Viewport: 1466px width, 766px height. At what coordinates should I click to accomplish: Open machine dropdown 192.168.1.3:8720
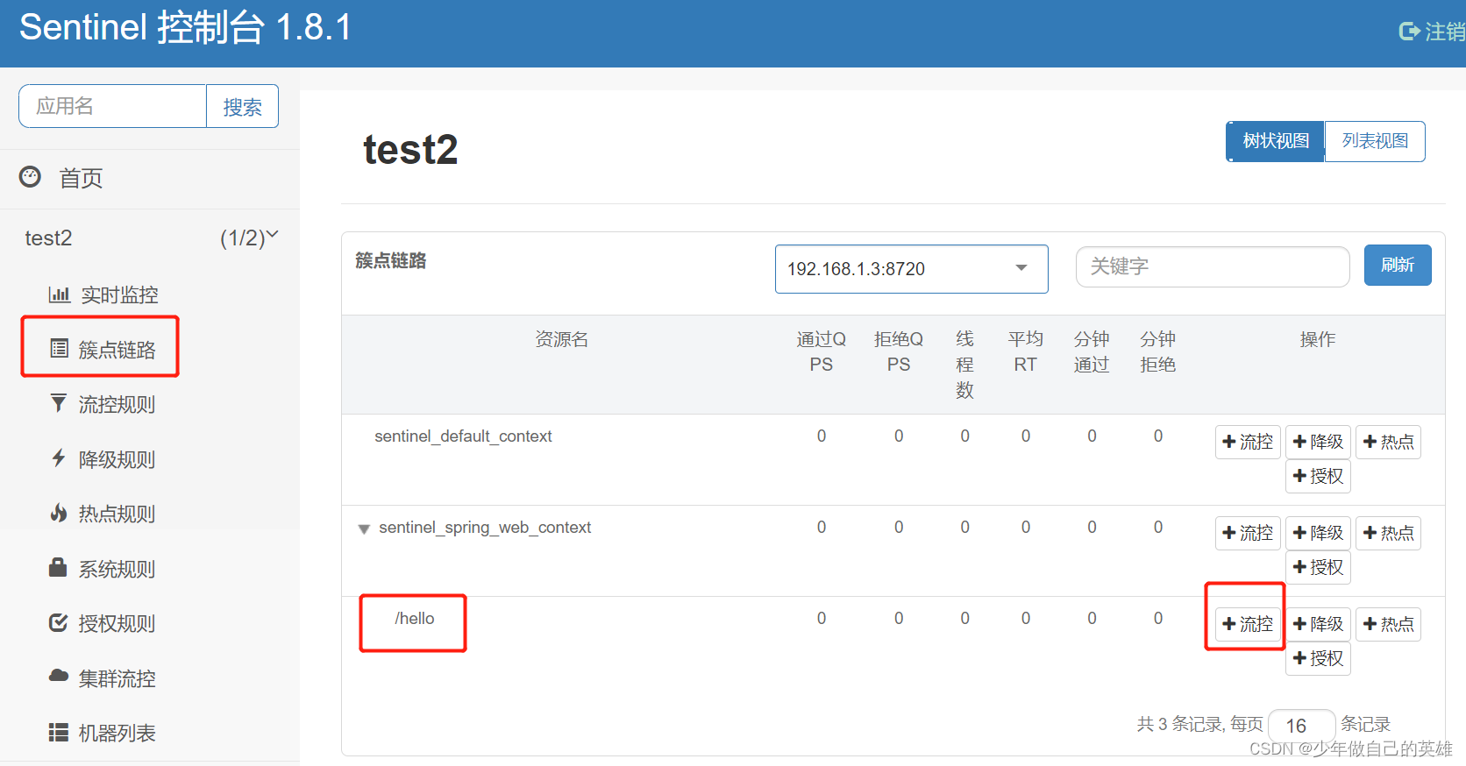pos(911,269)
